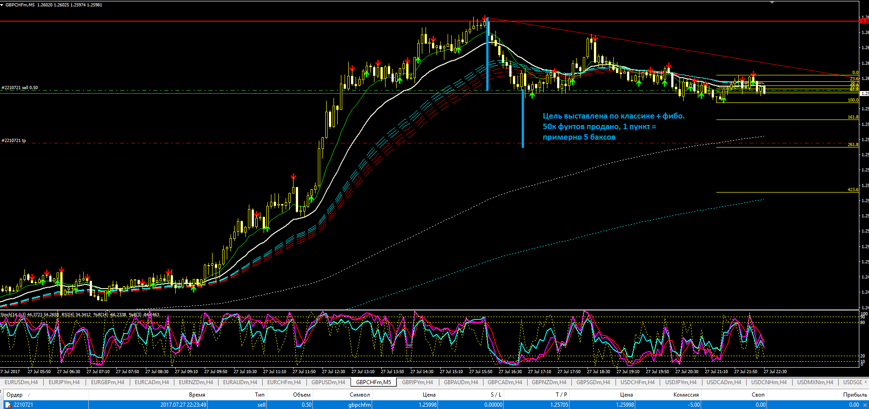Click the red horizontal resistance line price tag

coord(864,21)
